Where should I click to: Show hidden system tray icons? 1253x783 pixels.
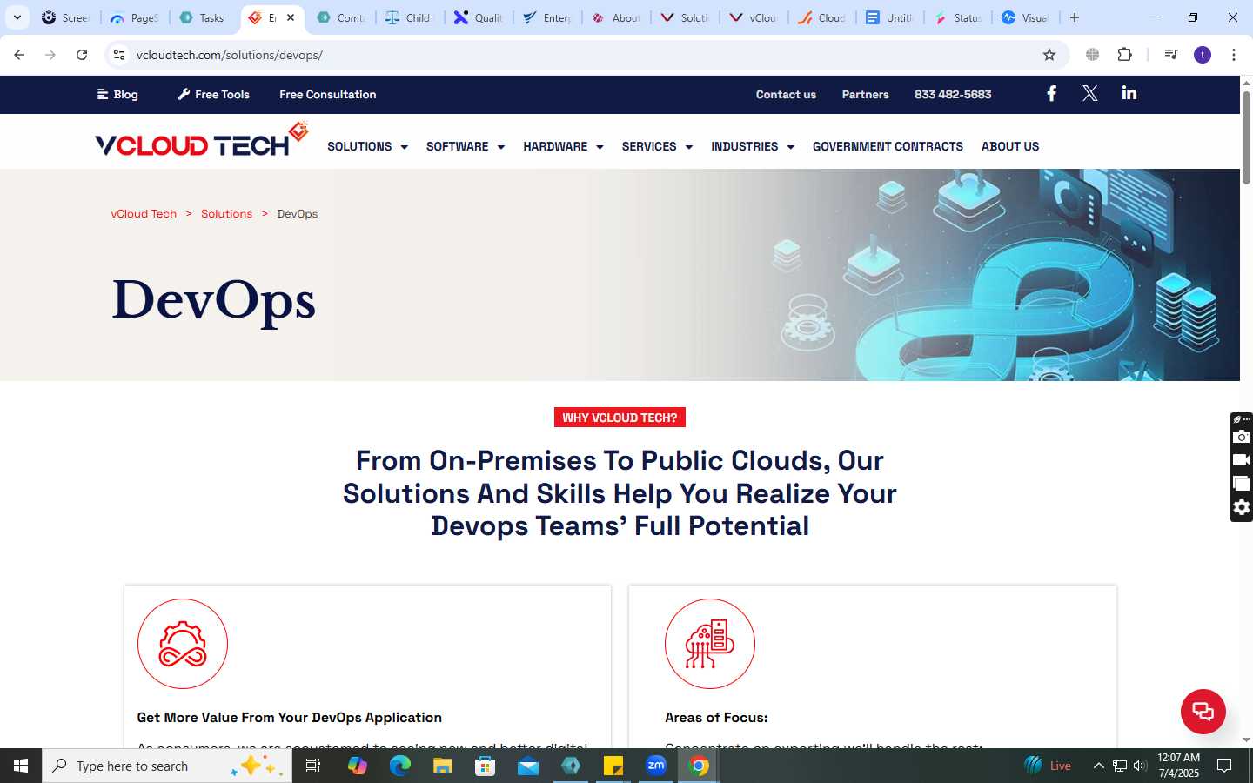(x=1098, y=766)
